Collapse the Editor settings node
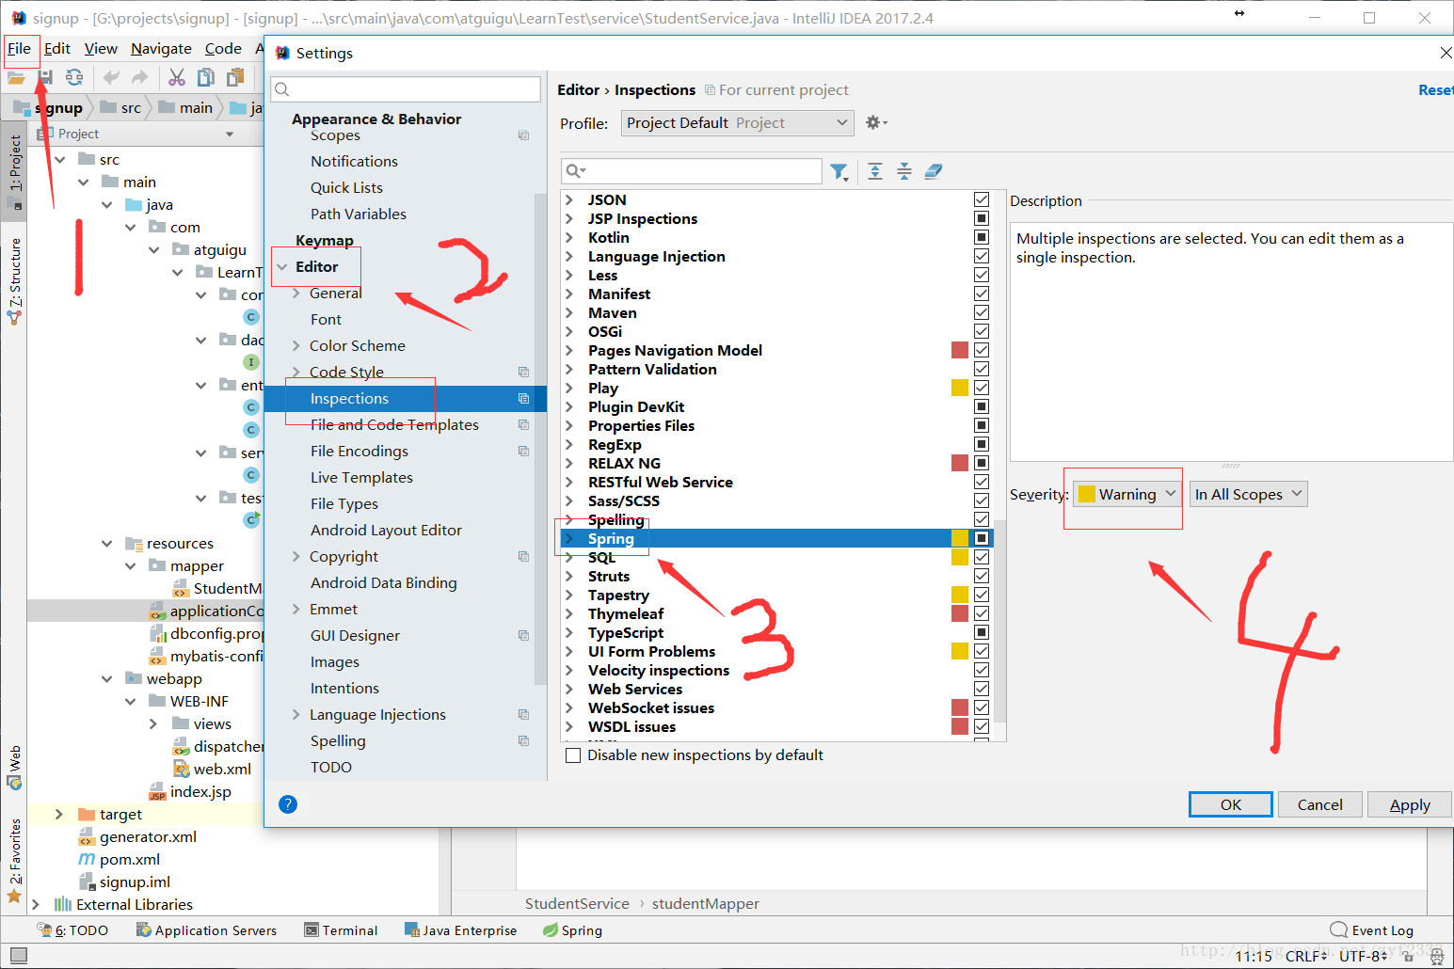 tap(281, 267)
